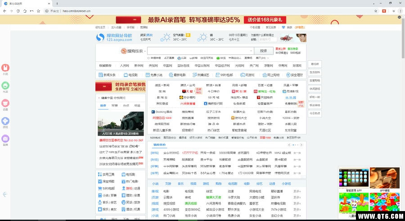
Task: Open 玩游戏 in the icon shortcut row
Action: (247, 75)
